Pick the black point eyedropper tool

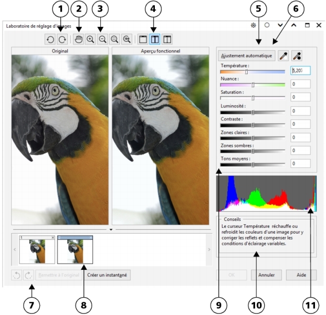(x=297, y=55)
